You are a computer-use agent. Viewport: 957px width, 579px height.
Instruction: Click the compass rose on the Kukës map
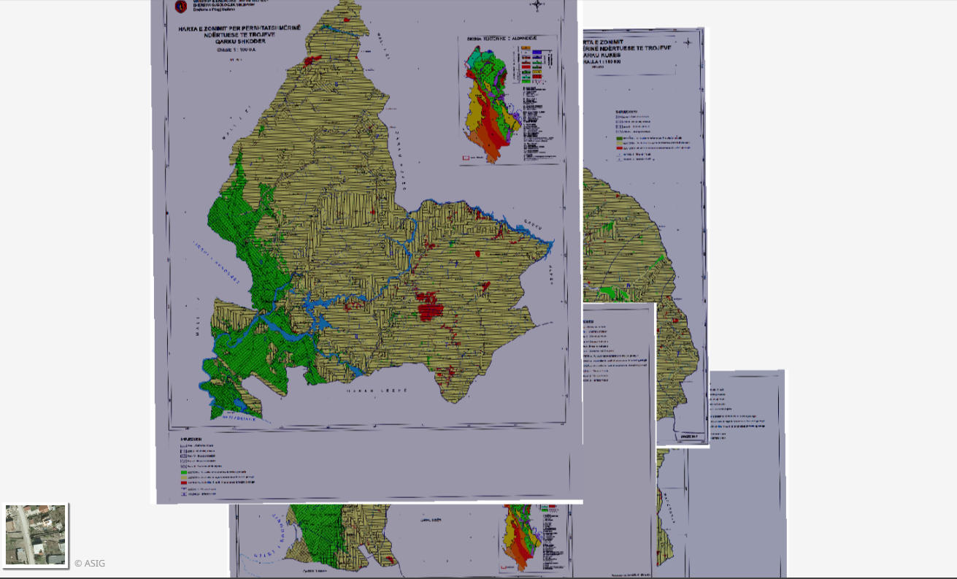click(x=687, y=42)
